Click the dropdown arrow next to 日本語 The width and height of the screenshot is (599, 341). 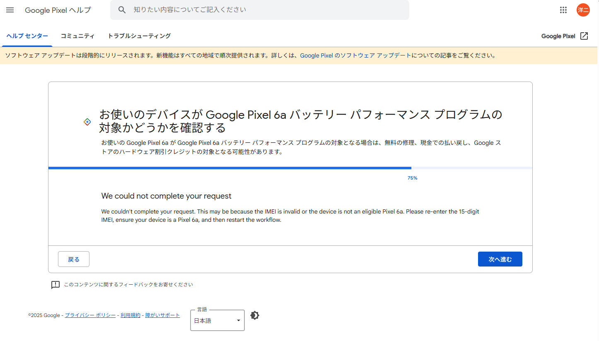click(238, 321)
